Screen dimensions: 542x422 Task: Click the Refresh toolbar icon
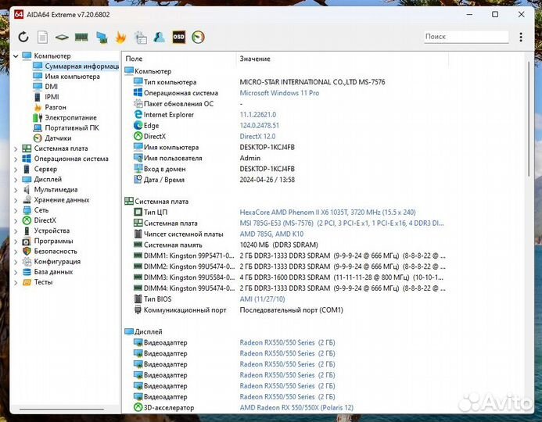click(23, 37)
